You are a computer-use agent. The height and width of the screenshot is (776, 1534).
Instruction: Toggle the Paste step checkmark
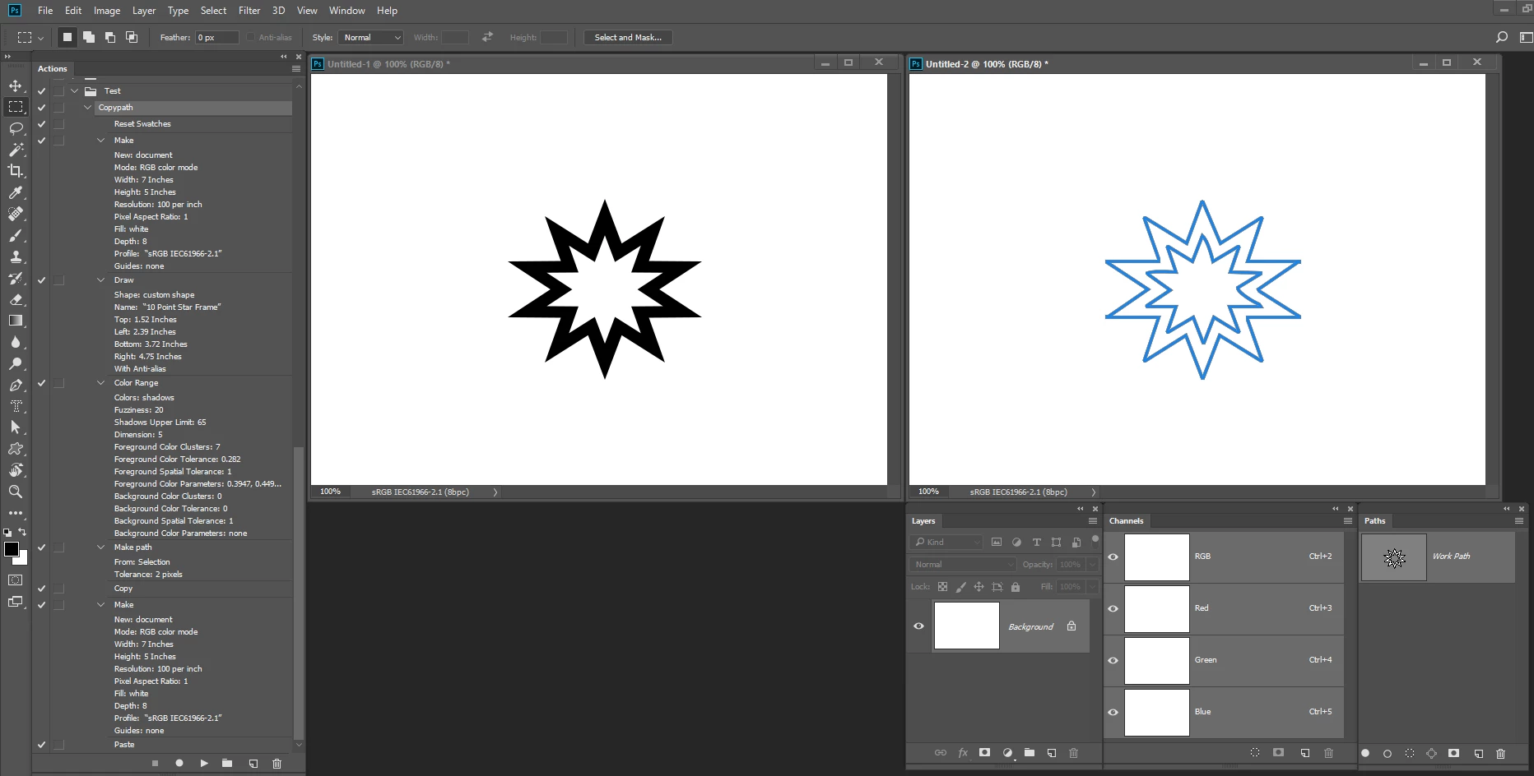tap(41, 745)
